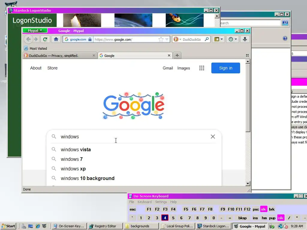Click the blue Sign in button

pos(225,68)
